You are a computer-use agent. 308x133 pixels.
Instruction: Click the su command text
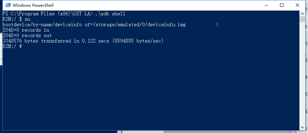pyautogui.click(x=27, y=19)
